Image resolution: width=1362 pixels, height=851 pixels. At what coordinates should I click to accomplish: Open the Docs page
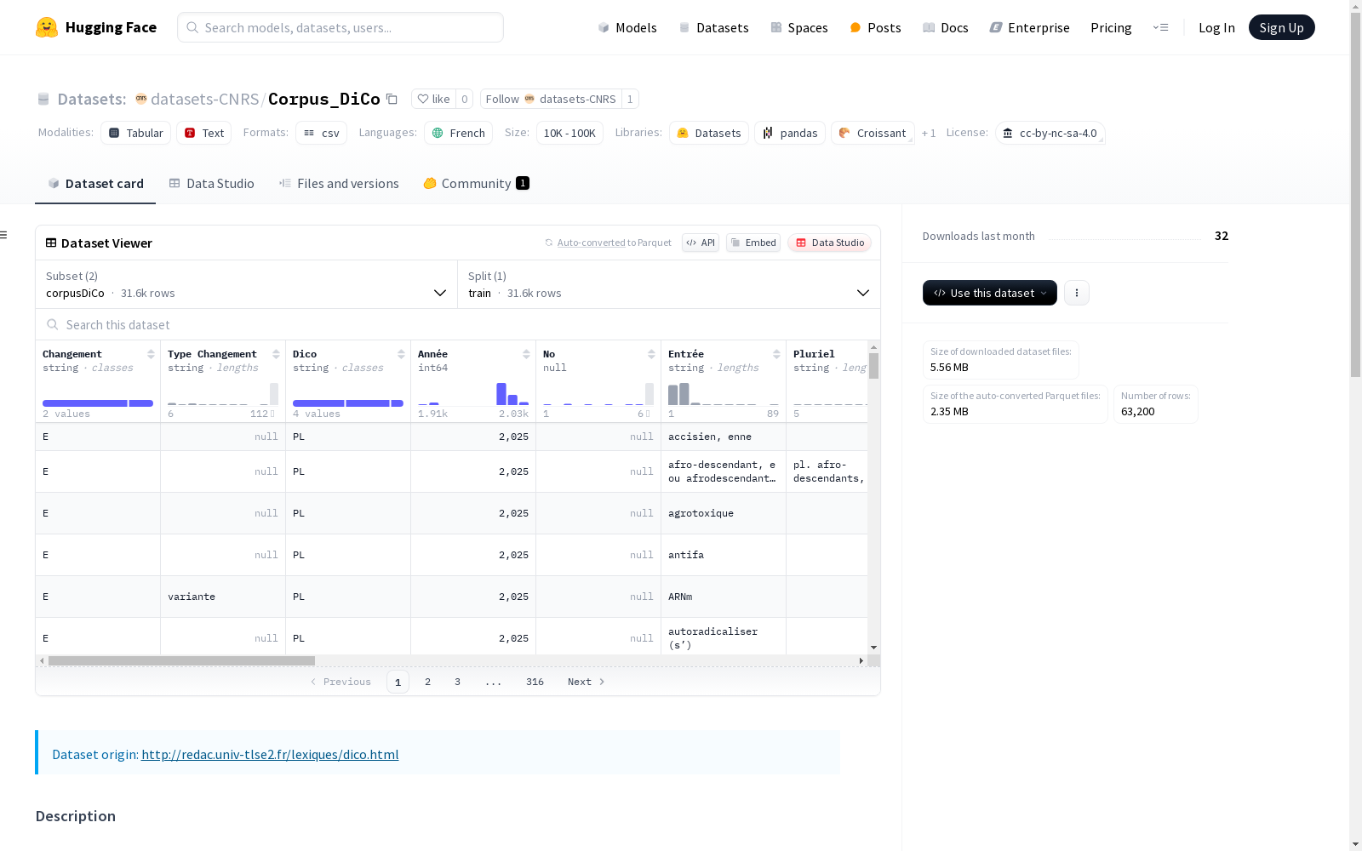[x=946, y=27]
